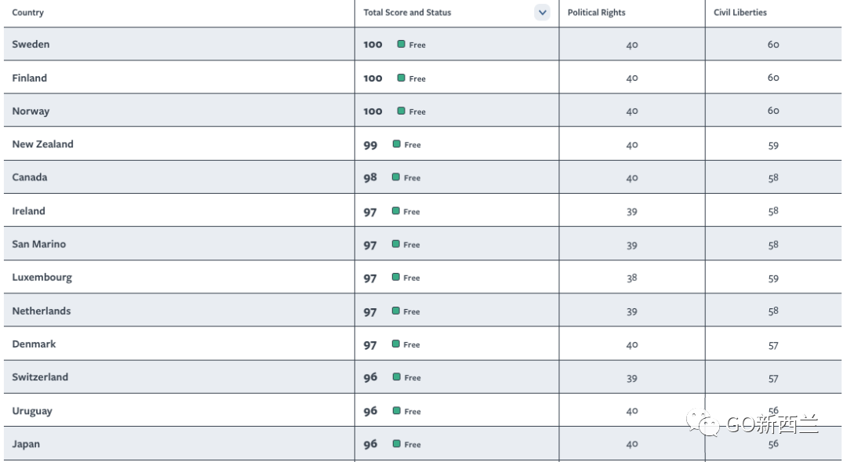Open the San Marino country entry
The width and height of the screenshot is (847, 462).
point(39,244)
